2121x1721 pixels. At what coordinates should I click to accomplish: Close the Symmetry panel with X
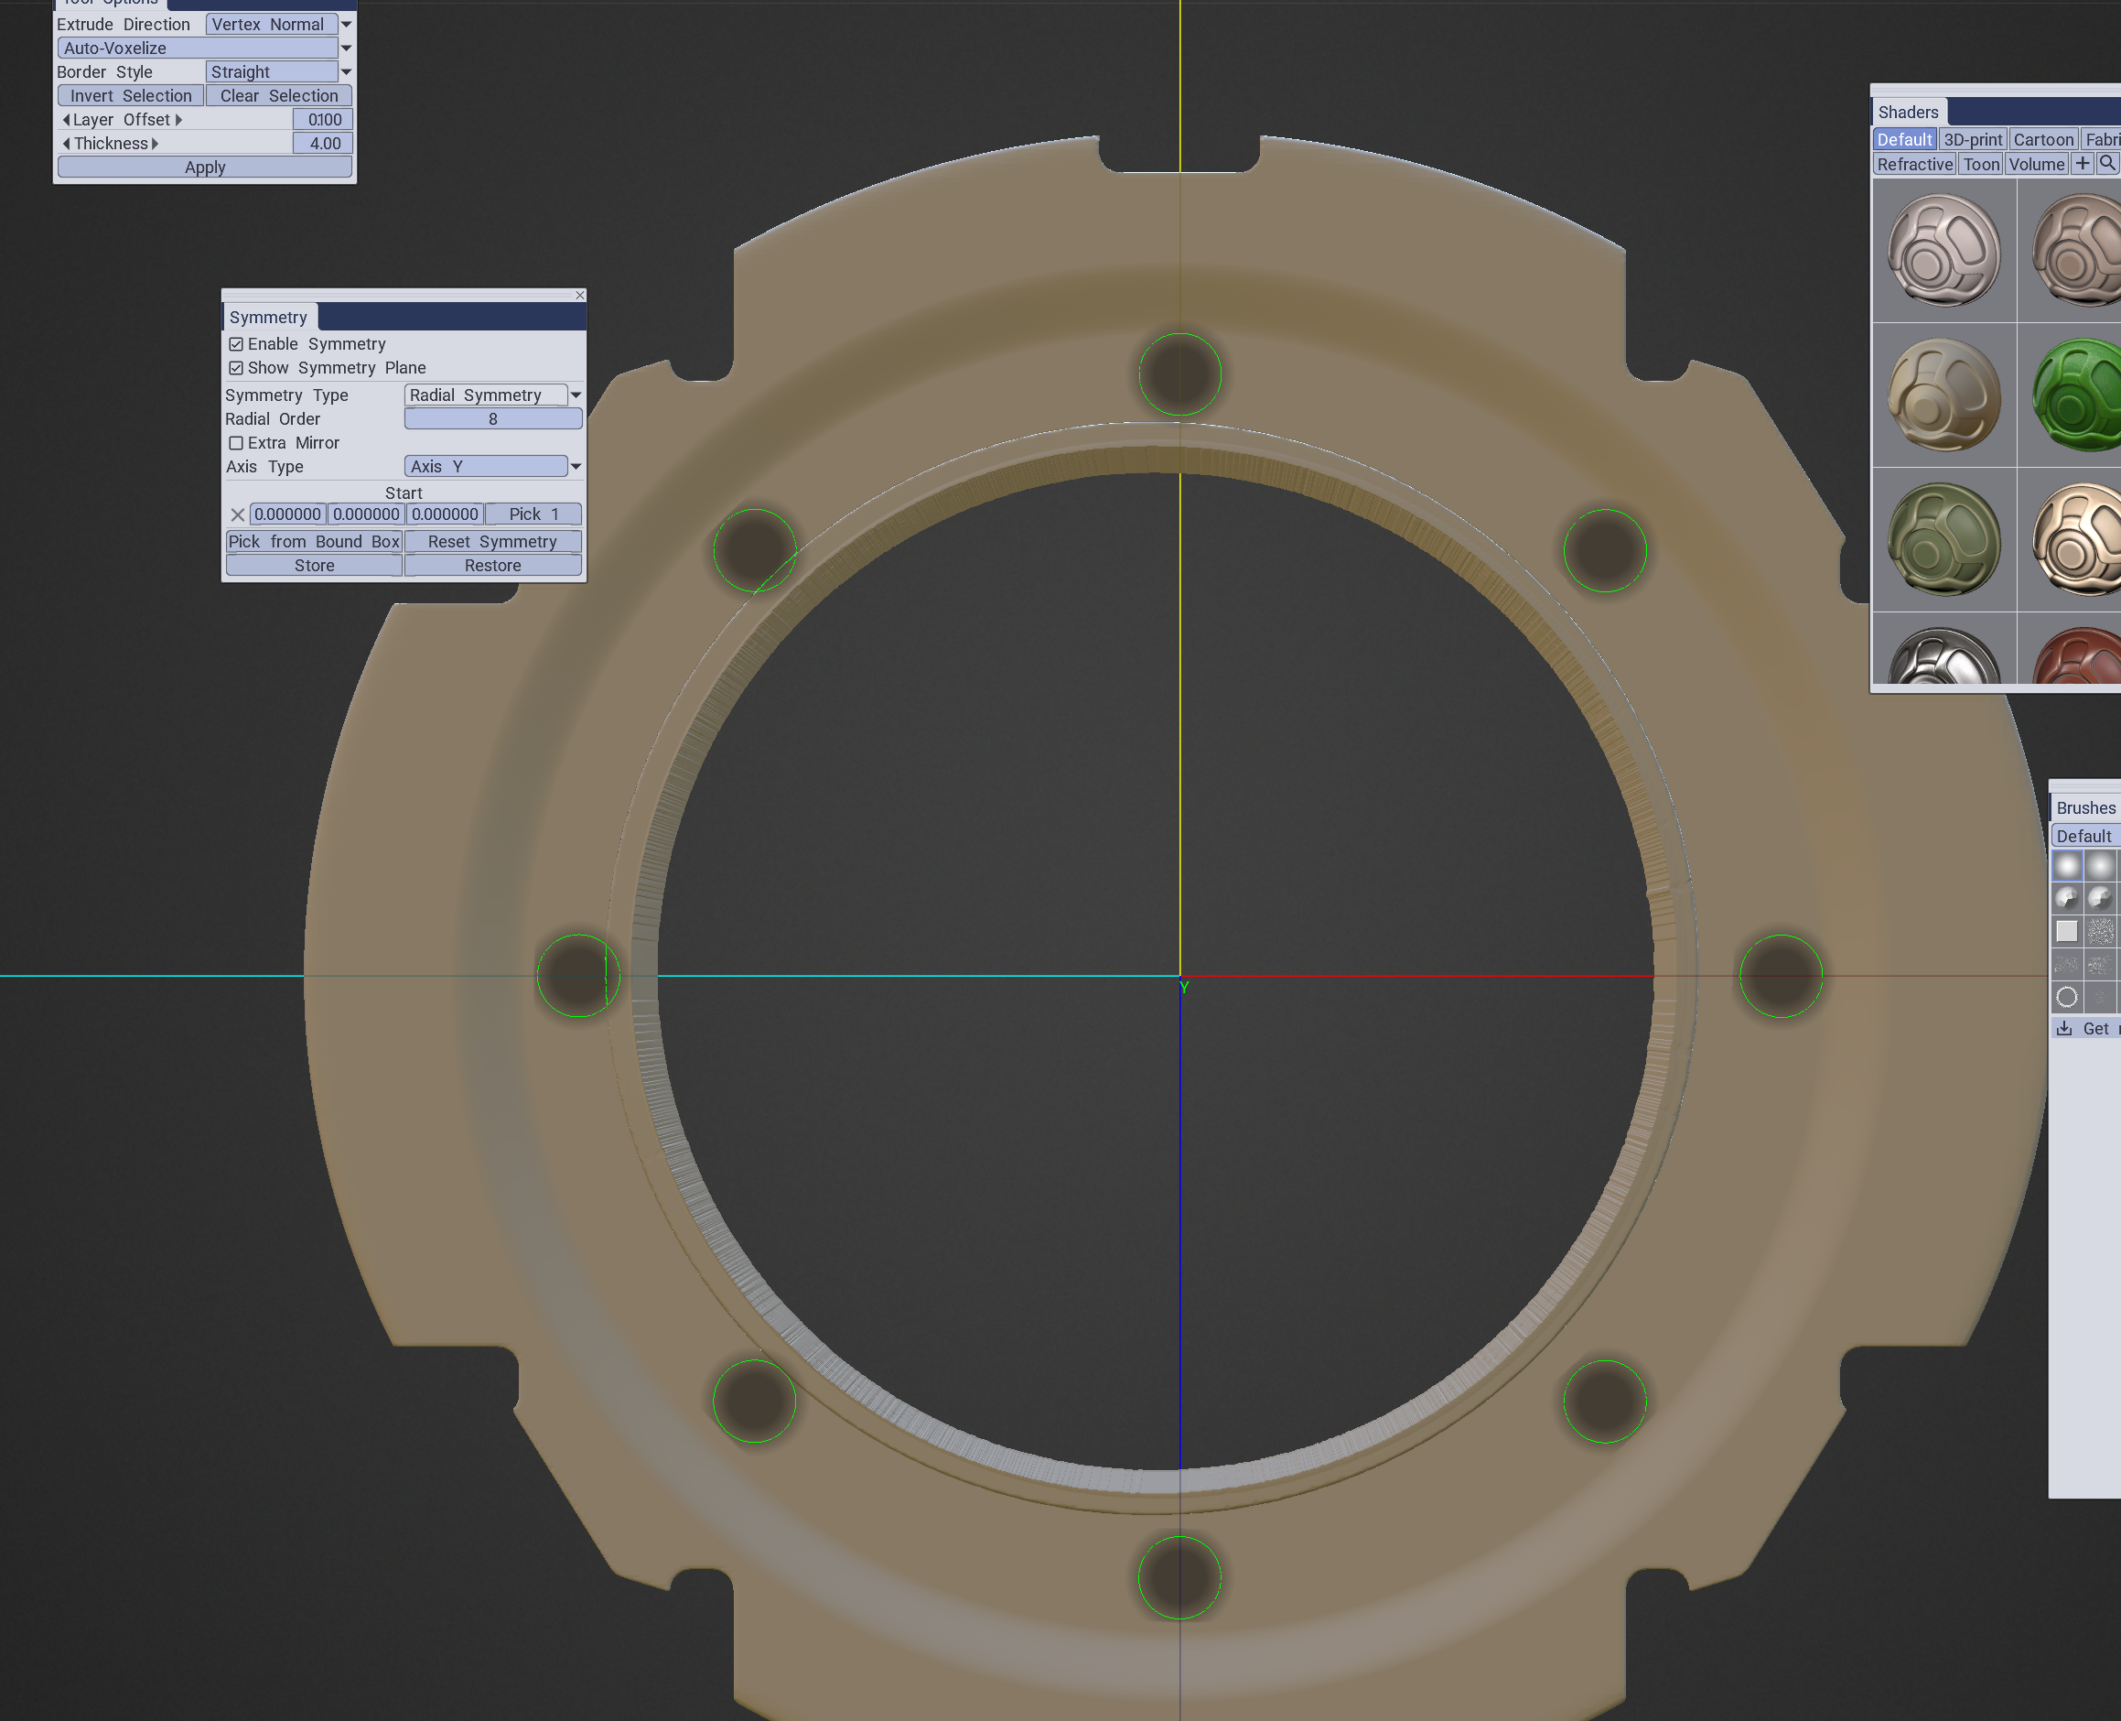point(579,296)
